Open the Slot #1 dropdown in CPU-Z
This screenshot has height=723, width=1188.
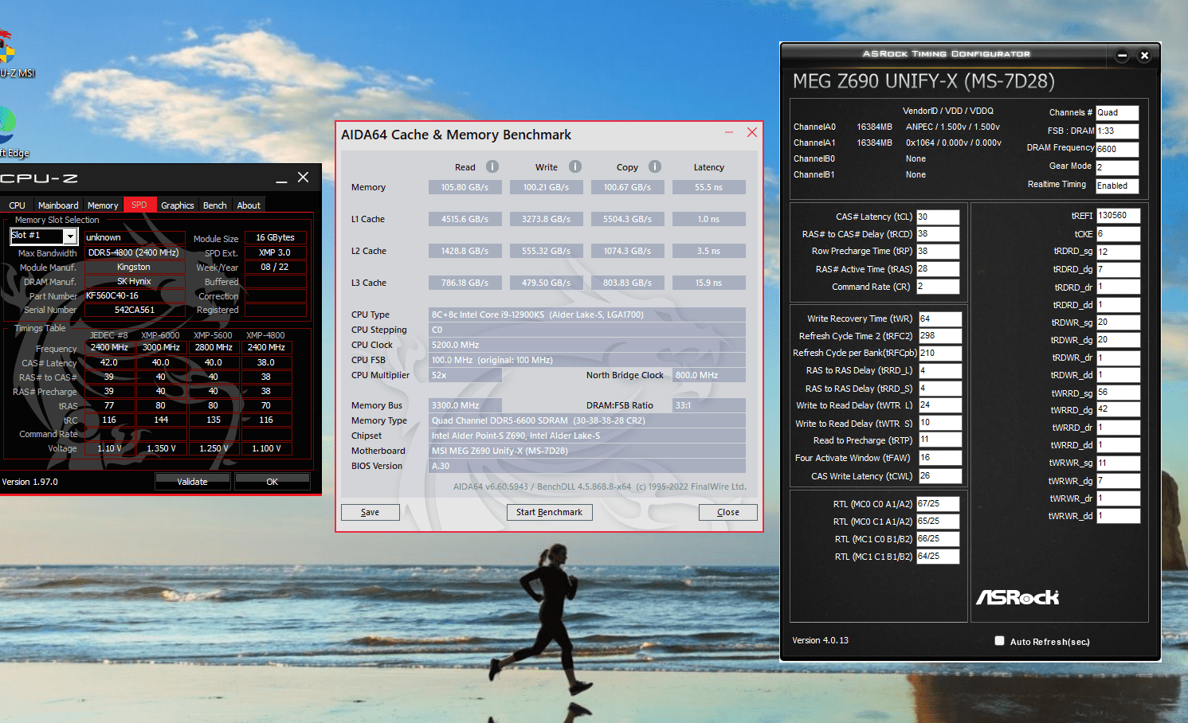70,236
